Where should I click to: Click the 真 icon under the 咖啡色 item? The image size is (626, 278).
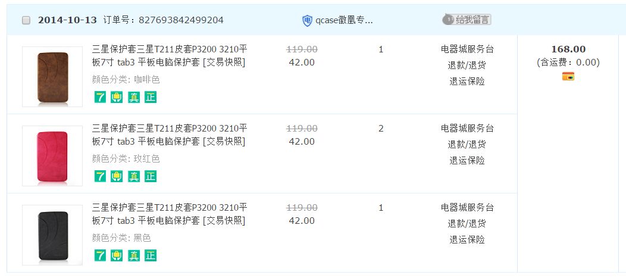[134, 97]
